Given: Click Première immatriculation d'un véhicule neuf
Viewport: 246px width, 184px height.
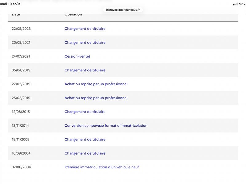Looking at the screenshot, I should pyautogui.click(x=102, y=167).
